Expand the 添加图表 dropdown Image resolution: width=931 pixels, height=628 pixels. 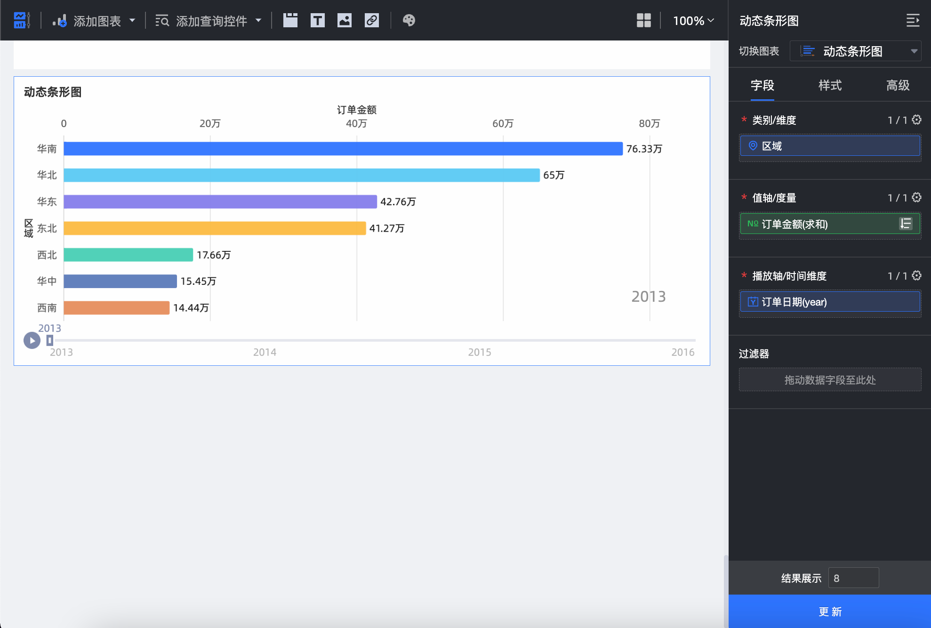[x=132, y=20]
